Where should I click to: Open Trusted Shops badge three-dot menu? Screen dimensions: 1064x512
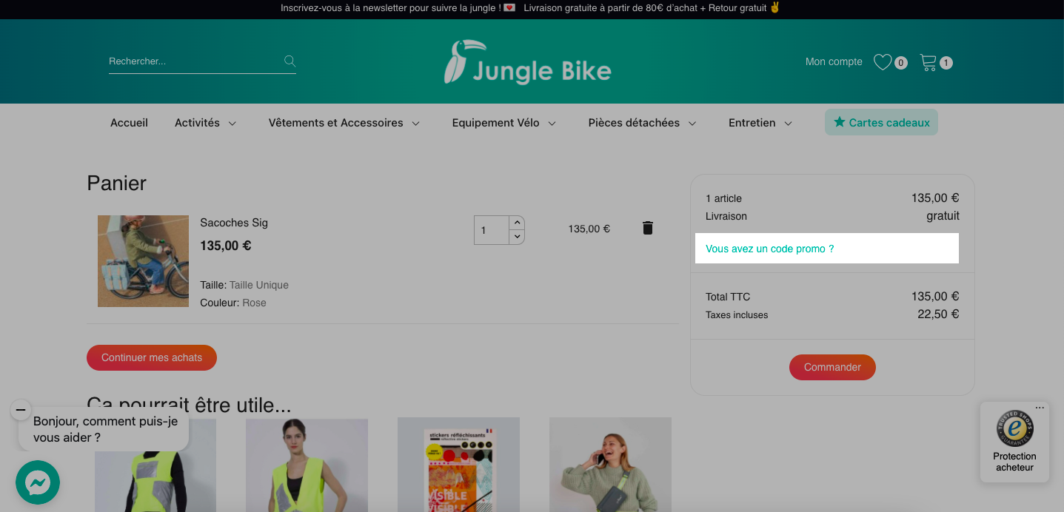click(x=1040, y=408)
